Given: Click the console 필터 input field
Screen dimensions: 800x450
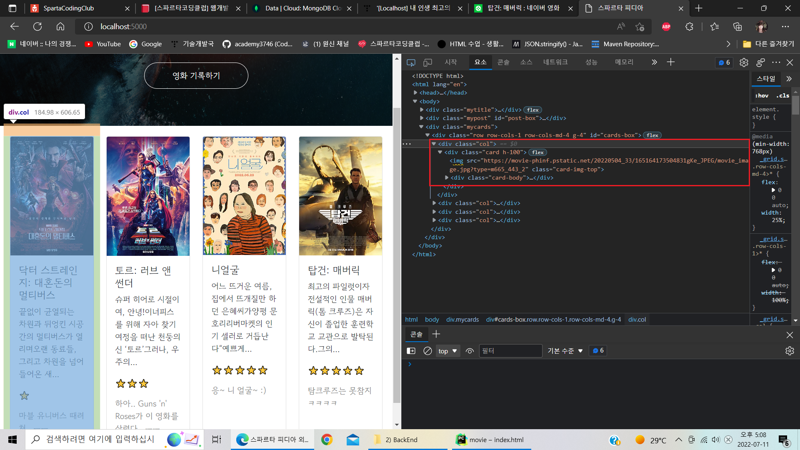Looking at the screenshot, I should click(x=510, y=351).
